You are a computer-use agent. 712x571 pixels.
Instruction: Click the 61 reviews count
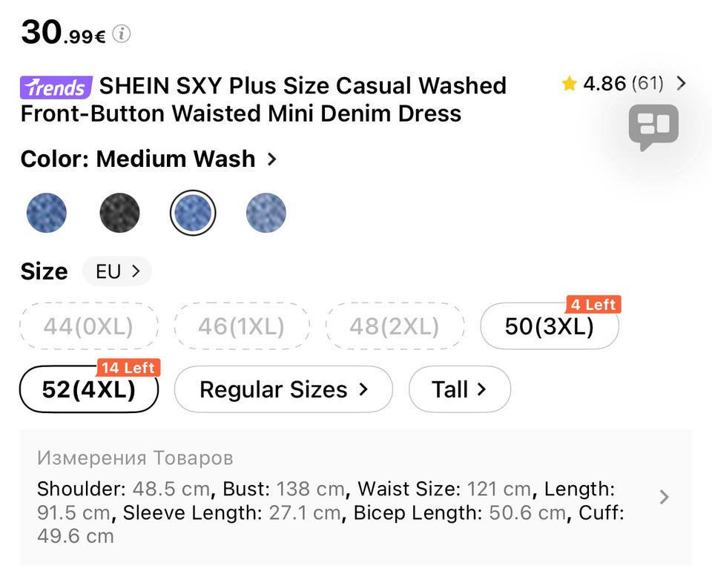click(x=647, y=84)
